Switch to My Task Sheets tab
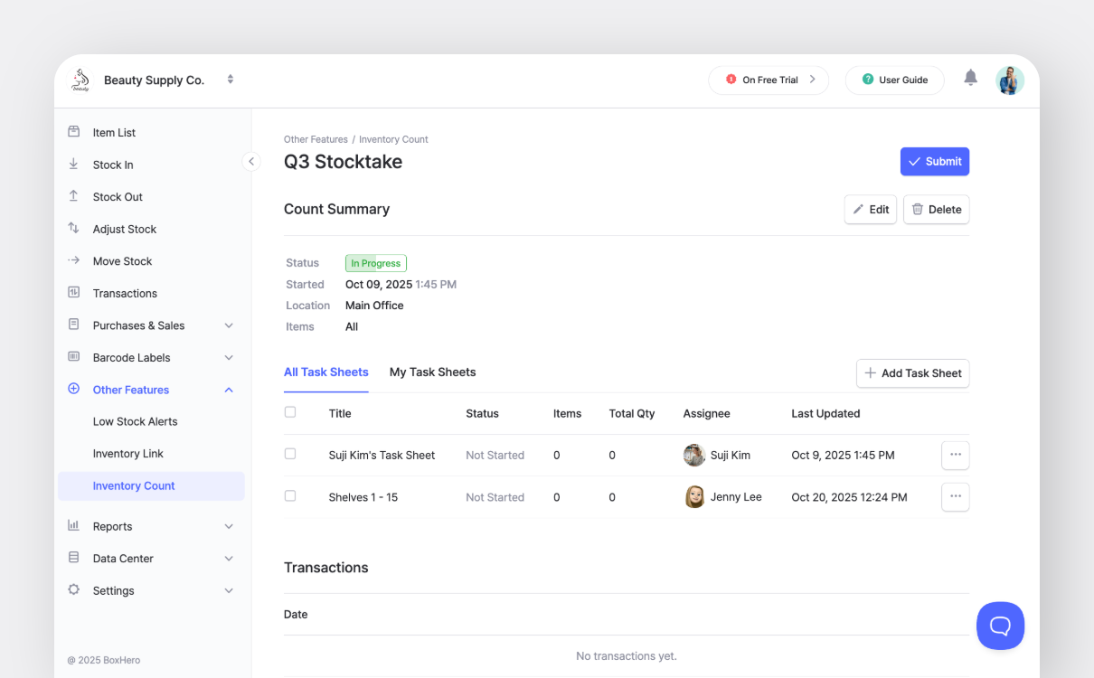Viewport: 1094px width, 678px height. (x=432, y=372)
